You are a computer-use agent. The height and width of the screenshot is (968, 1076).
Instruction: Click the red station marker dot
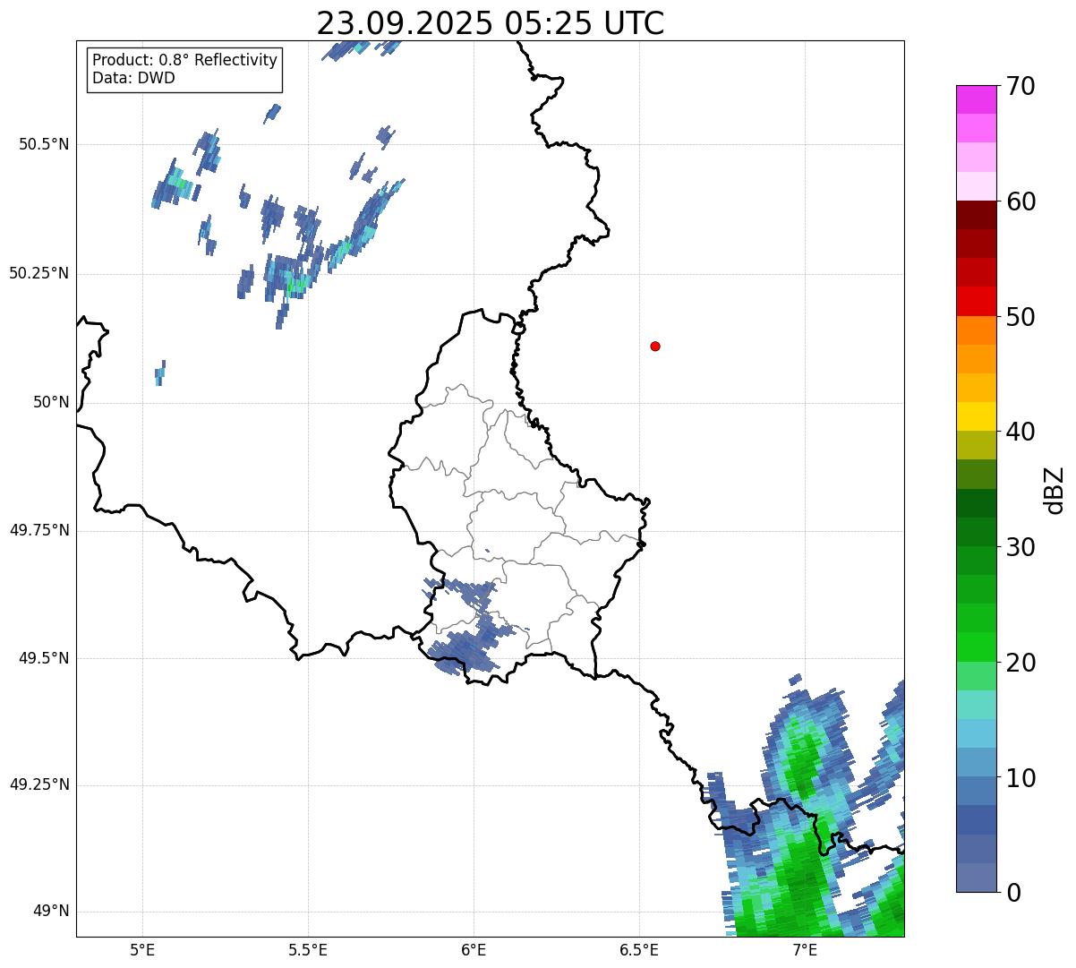pyautogui.click(x=655, y=346)
